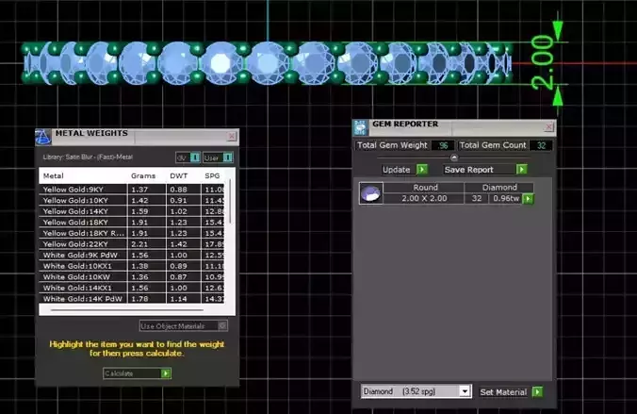Click the 1.42 DWT value for 22KY
Screen dimensions: 637x414
178,244
